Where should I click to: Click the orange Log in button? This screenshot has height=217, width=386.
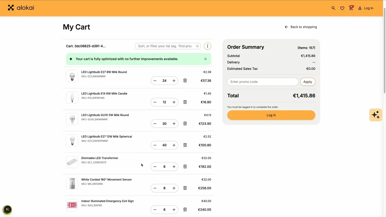click(x=271, y=115)
